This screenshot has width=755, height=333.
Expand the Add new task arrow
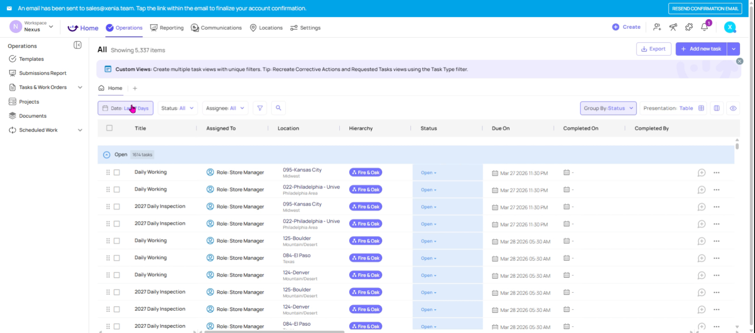(733, 49)
